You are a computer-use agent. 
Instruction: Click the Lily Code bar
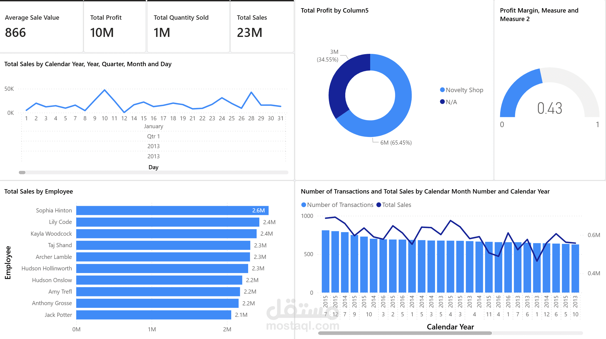click(167, 222)
